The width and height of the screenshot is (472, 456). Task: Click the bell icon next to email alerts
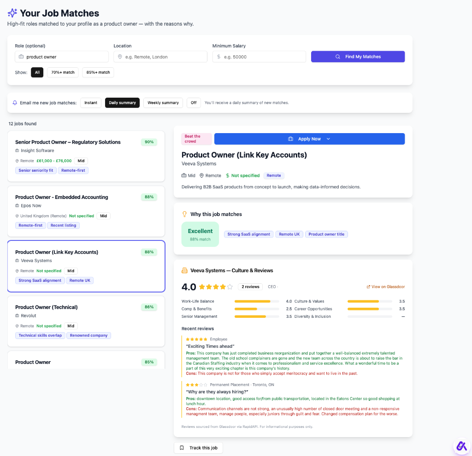[15, 103]
